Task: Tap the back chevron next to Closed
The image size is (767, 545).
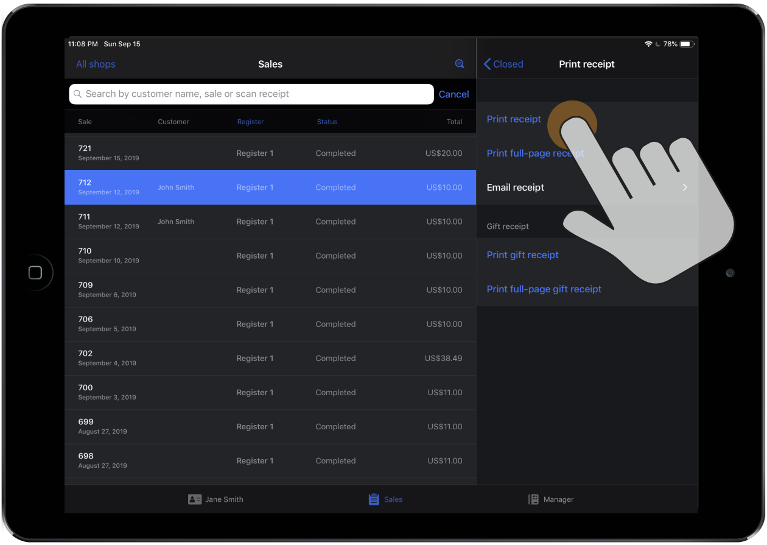Action: [x=487, y=64]
